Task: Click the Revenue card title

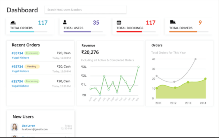Action: click(88, 45)
